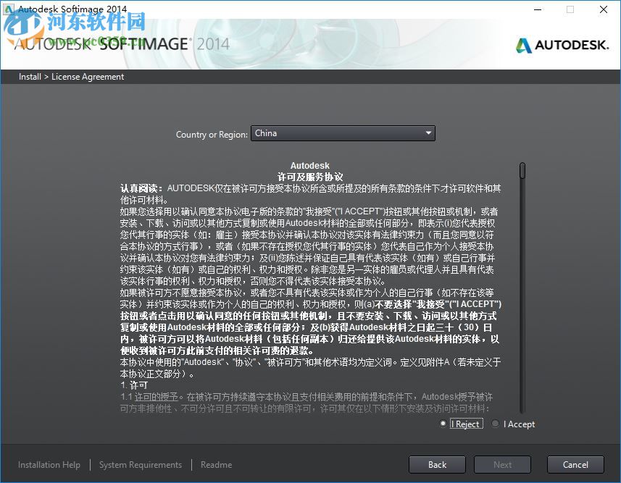
Task: Click the Back button
Action: click(437, 464)
